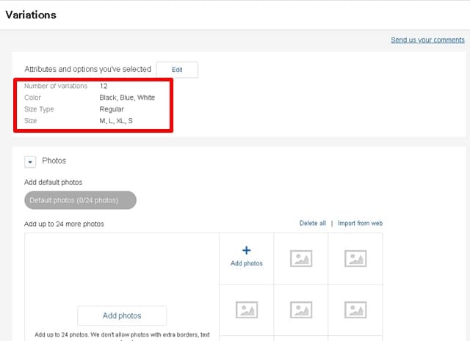Collapse the Photos section arrow
Image resolution: width=470 pixels, height=341 pixels.
[30, 161]
